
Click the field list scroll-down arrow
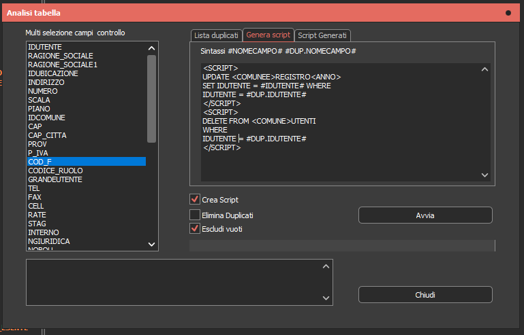[x=151, y=245]
